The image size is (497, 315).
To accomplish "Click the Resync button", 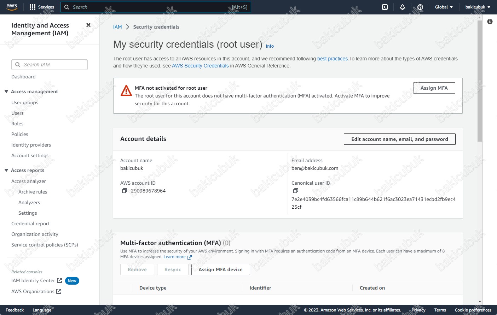I will (173, 269).
